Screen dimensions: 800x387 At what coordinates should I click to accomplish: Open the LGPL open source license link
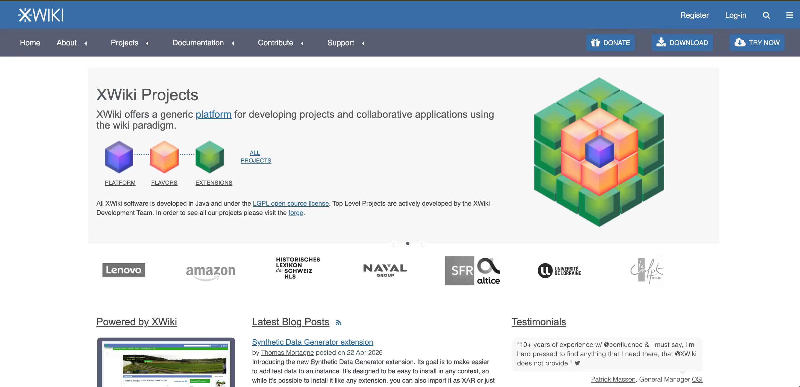[x=291, y=203]
